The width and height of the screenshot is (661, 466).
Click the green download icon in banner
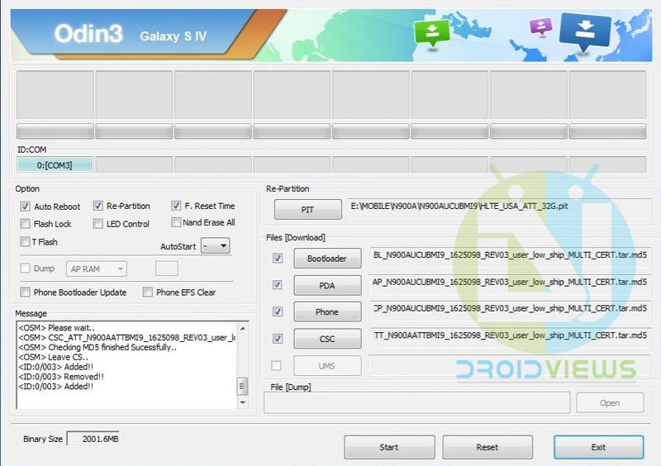[432, 34]
